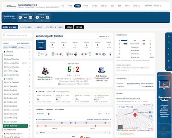This screenshot has height=138, width=172.
Task: Open the 2:5 match result pill
Action: (86, 54)
